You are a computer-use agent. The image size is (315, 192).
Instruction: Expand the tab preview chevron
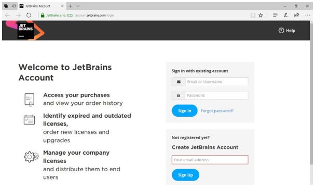point(78,6)
